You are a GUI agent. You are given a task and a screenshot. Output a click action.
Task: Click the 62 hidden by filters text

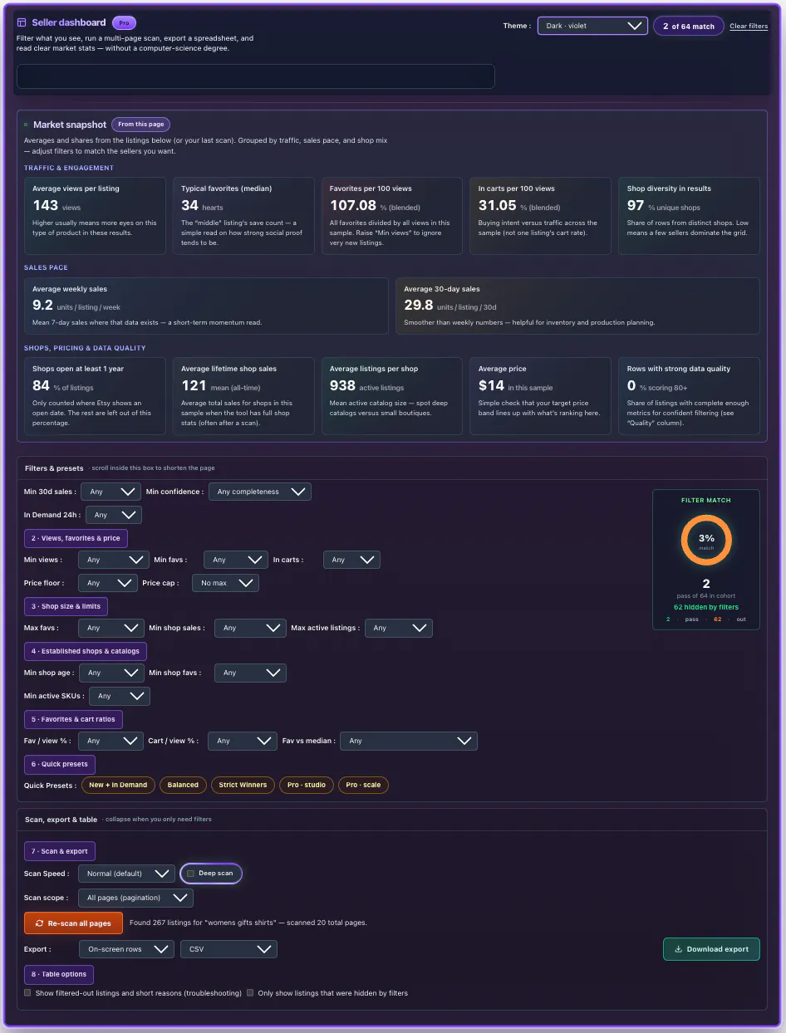click(706, 607)
